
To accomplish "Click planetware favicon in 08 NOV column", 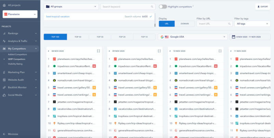I will point(54,59).
